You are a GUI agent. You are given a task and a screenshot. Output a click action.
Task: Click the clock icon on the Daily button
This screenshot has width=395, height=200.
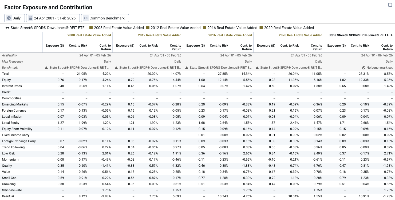(9, 18)
